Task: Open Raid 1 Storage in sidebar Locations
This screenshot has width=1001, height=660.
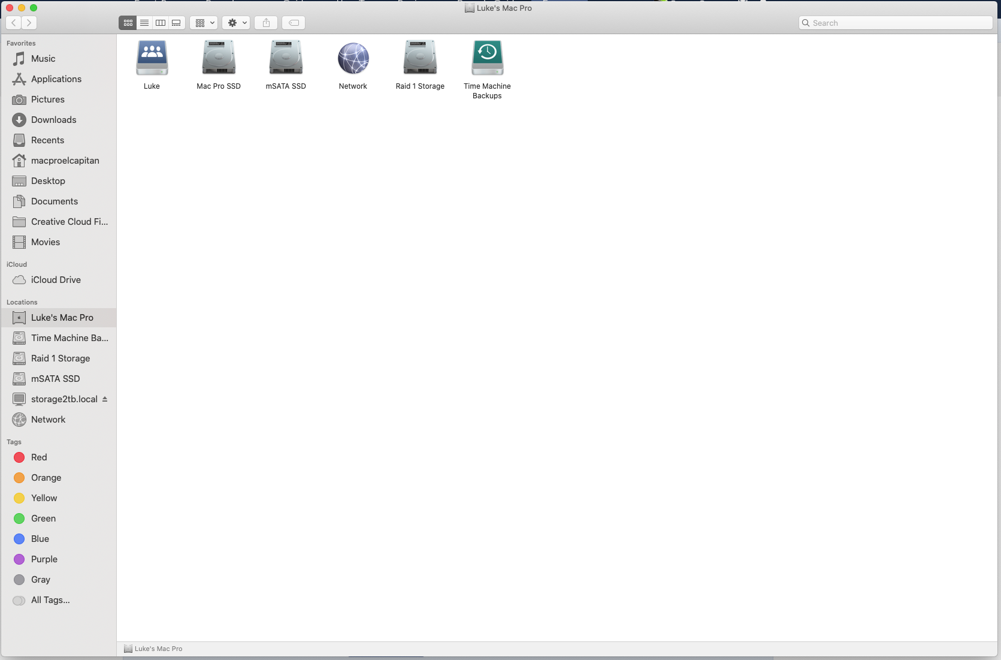Action: pos(59,358)
